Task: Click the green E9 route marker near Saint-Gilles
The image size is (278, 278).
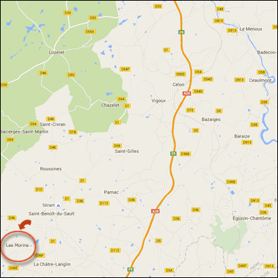Action: 173,154
